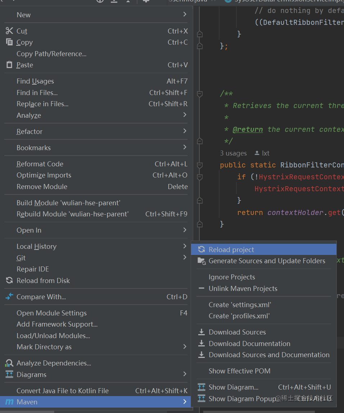Screen dimensions: 344x413
Task: Select Add Framework Support... entry
Action: click(96, 324)
